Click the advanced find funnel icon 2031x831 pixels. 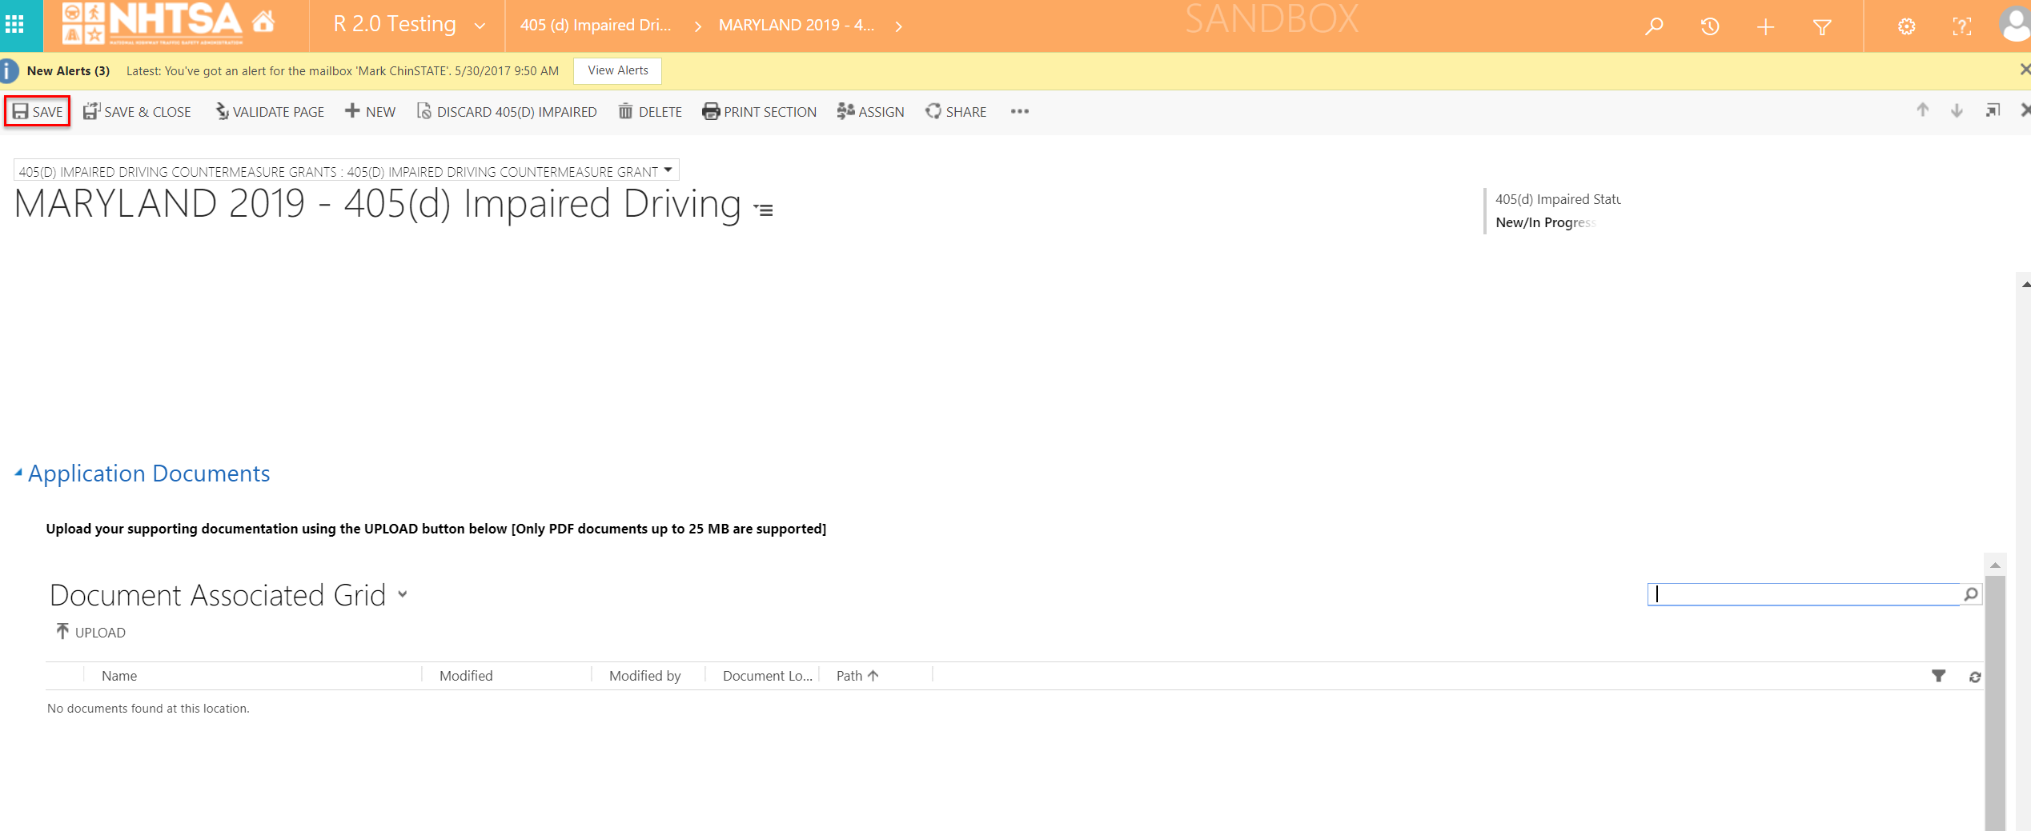tap(1822, 27)
